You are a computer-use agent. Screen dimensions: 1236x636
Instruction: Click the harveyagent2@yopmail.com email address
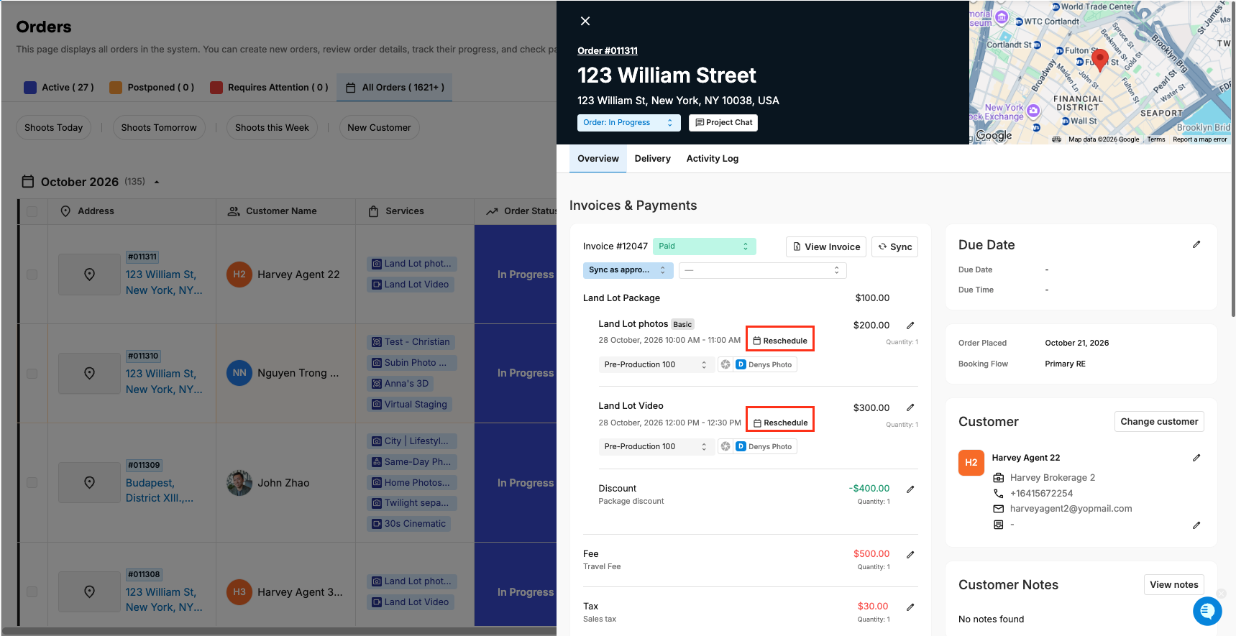click(1071, 508)
